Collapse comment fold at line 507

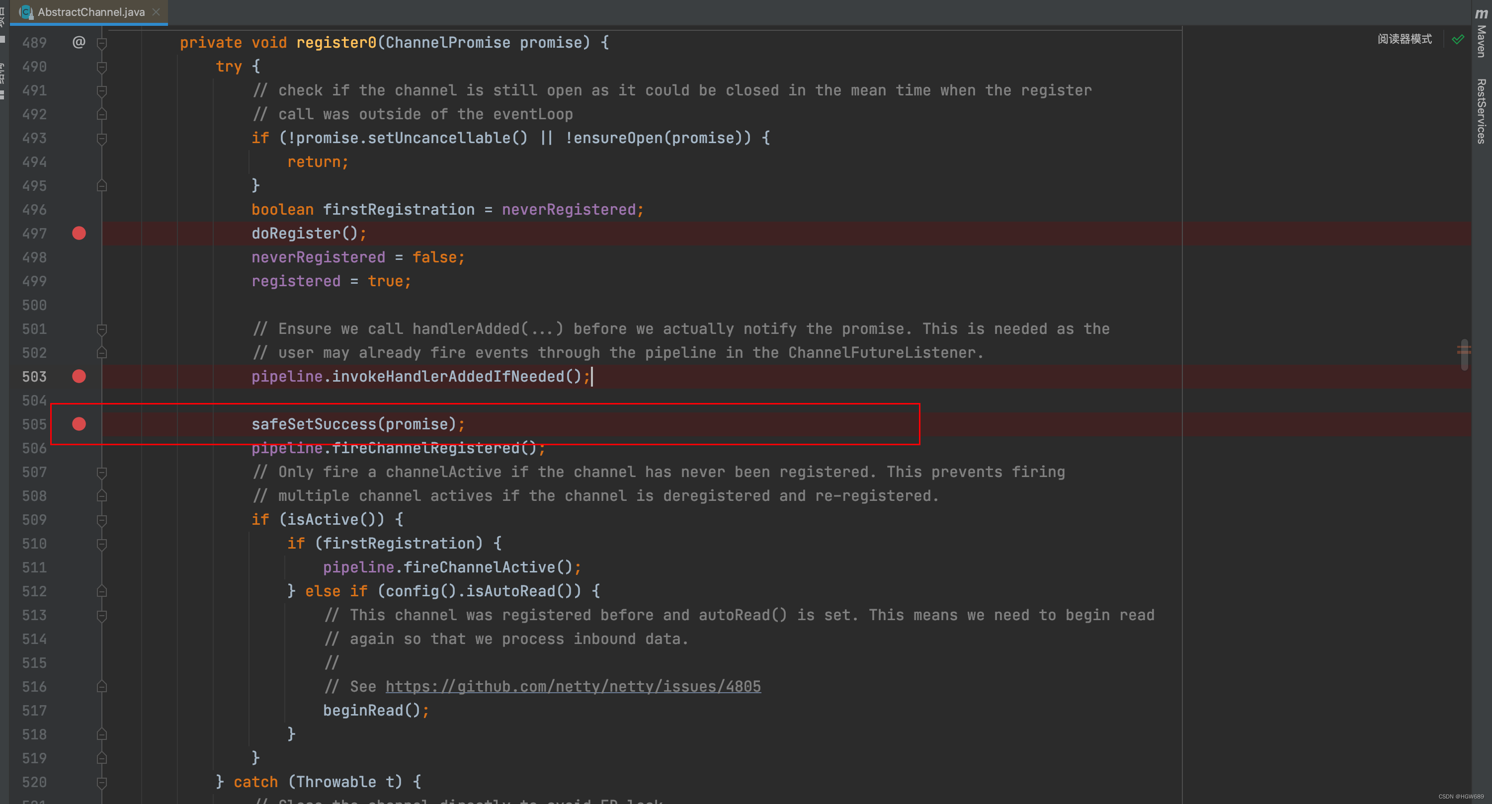(x=102, y=472)
